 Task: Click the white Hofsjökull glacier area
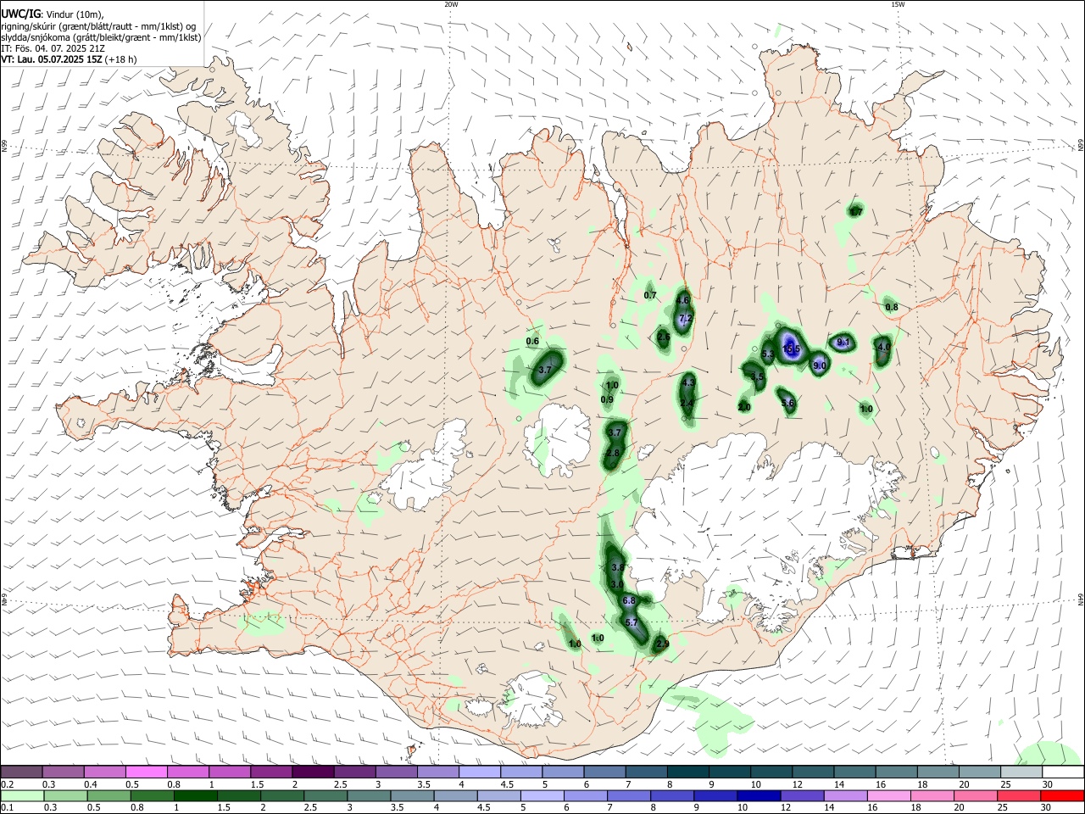click(x=558, y=439)
